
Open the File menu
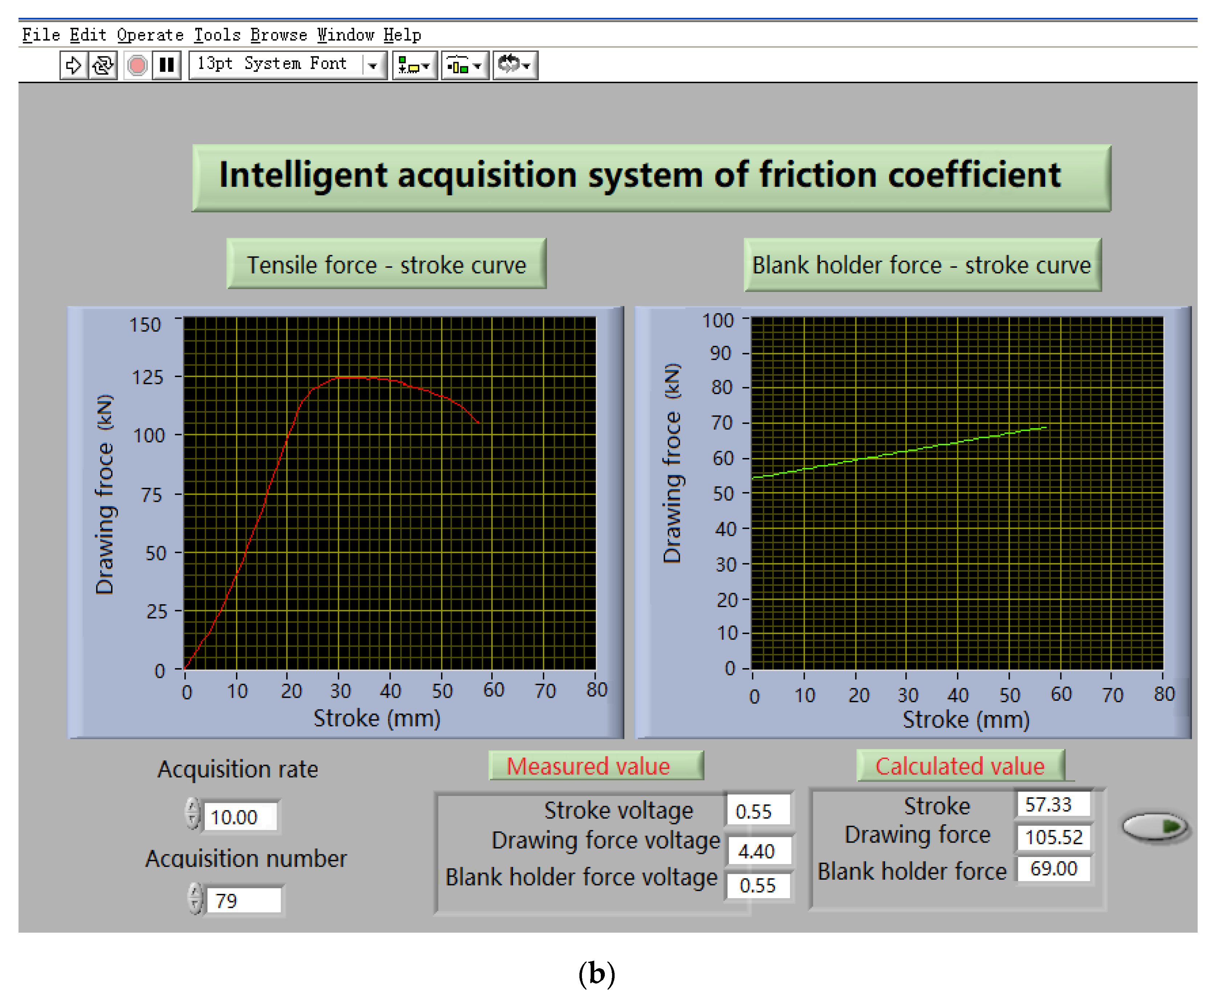click(41, 35)
